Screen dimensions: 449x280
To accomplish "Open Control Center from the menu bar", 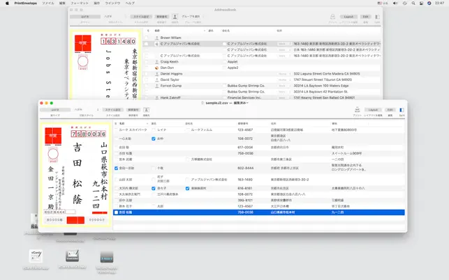I will (x=421, y=3).
